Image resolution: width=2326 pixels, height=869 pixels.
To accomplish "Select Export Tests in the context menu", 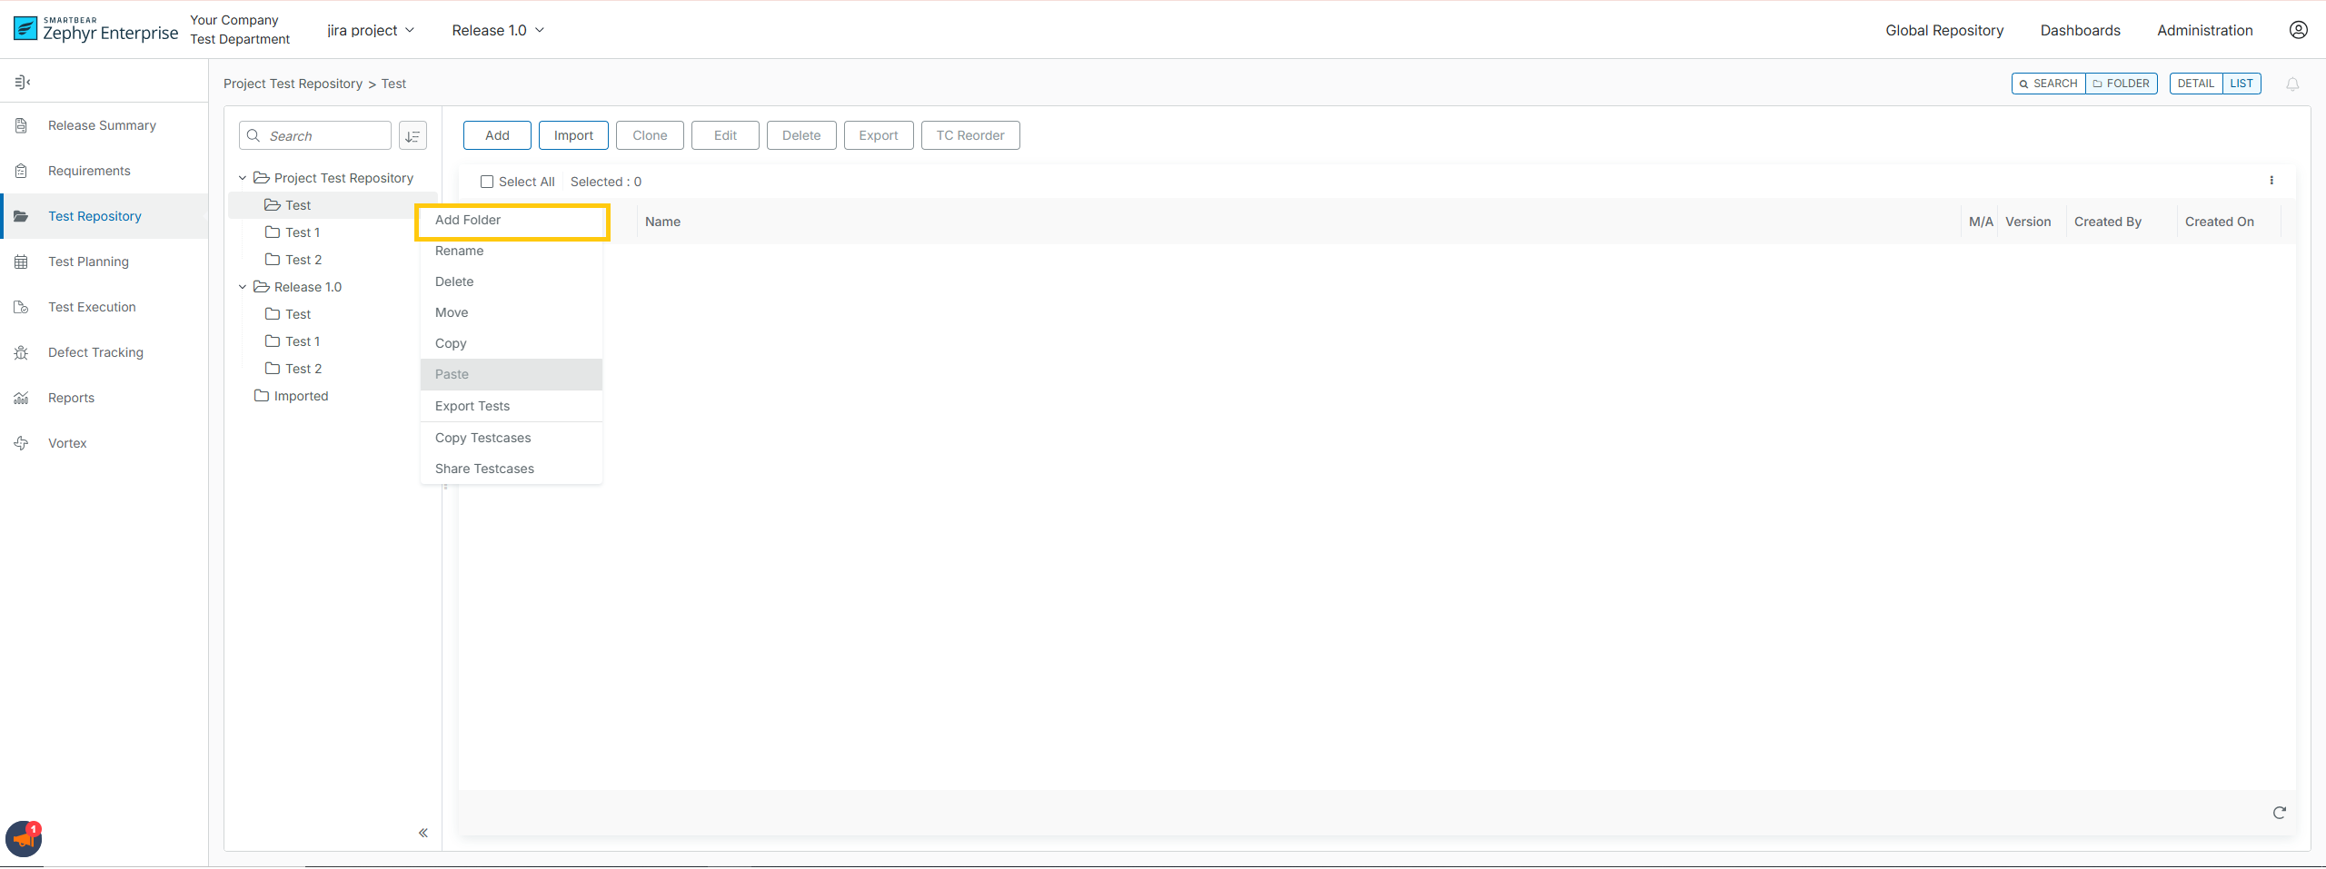I will tap(472, 406).
